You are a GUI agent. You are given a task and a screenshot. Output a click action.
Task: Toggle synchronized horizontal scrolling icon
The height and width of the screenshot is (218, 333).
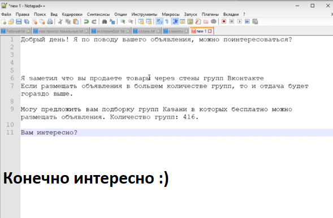coord(149,21)
